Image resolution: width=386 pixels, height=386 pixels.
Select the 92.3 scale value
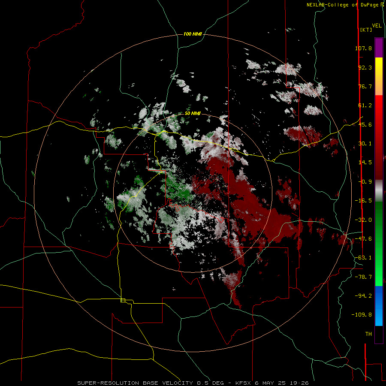[365, 67]
